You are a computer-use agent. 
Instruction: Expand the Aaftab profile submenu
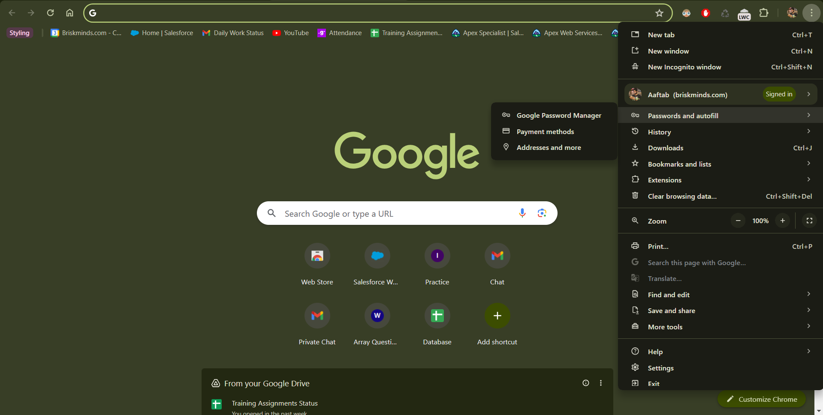pos(808,94)
